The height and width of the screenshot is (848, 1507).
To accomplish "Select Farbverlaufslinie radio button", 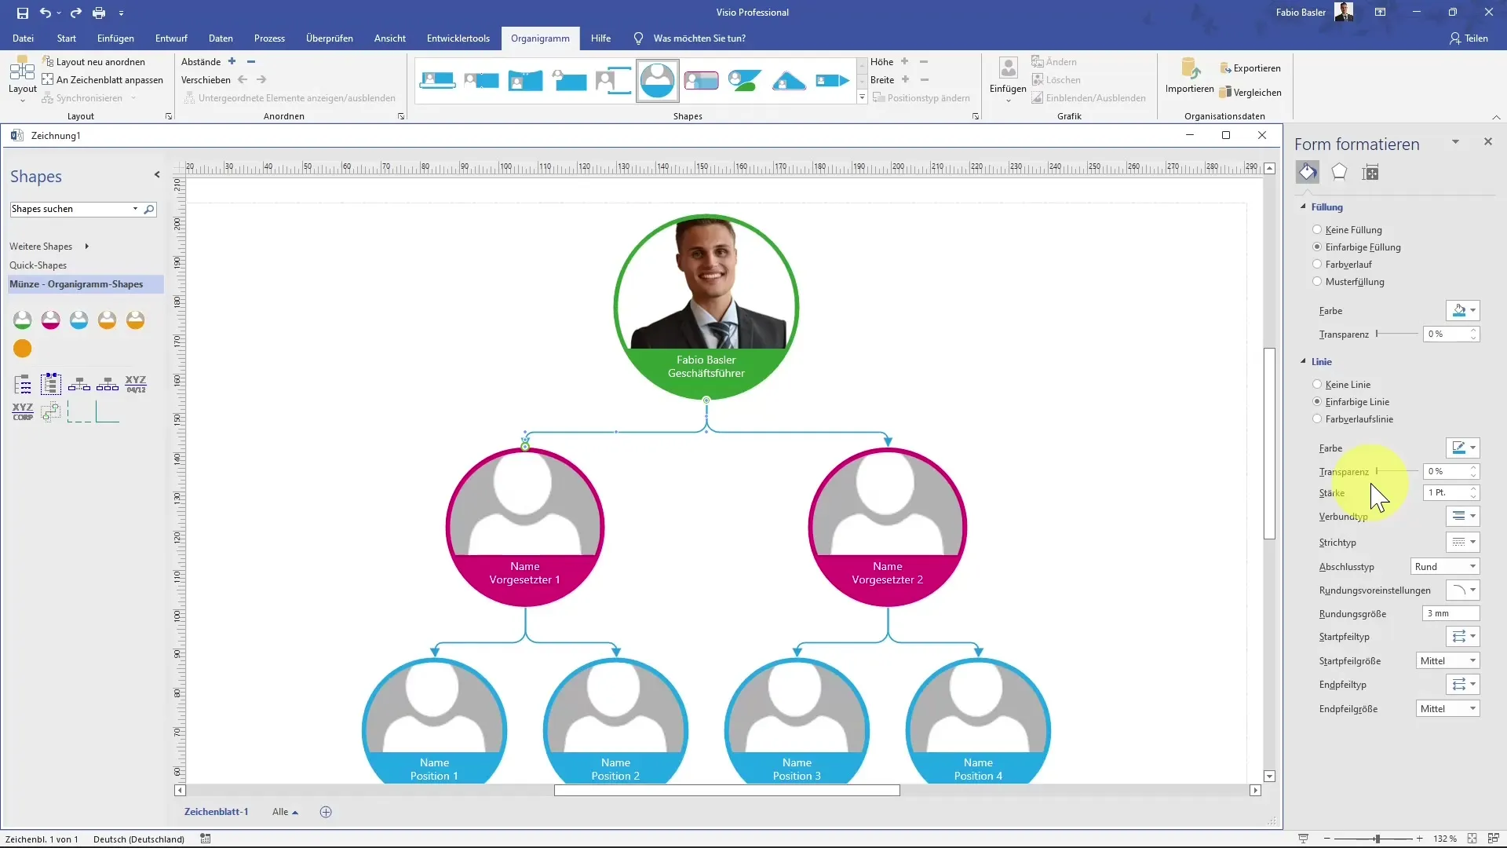I will [1317, 419].
